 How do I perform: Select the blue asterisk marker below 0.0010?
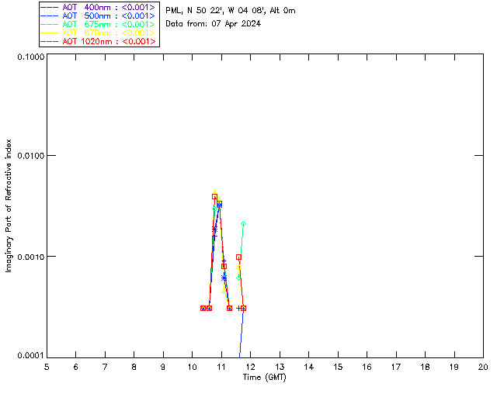pos(224,278)
